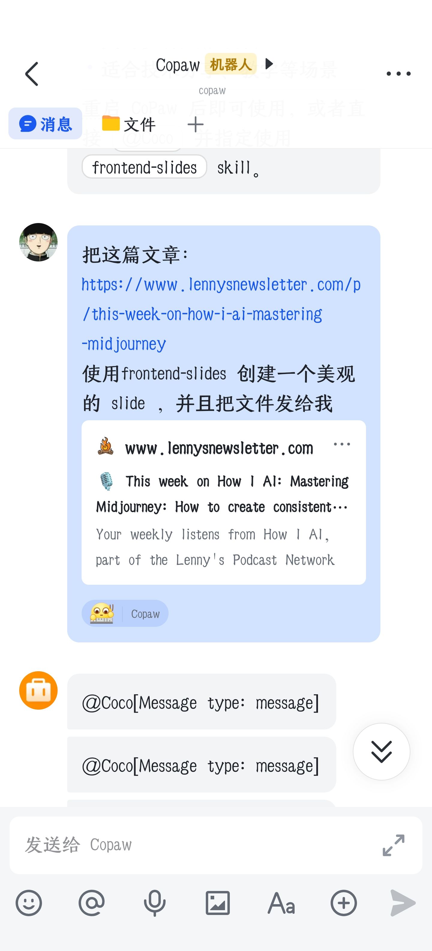Open the sender's user avatar
This screenshot has height=951, width=432.
point(38,242)
